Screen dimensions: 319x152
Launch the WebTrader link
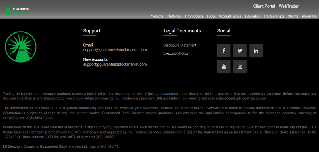point(288,6)
